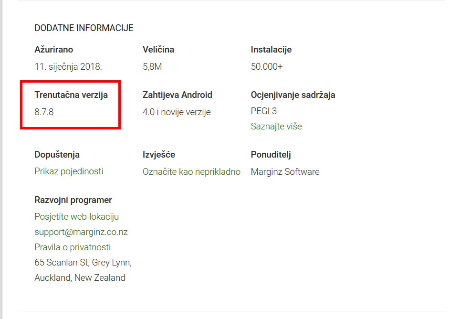This screenshot has height=319, width=460.
Task: Click the Instalacije label
Action: pyautogui.click(x=271, y=50)
